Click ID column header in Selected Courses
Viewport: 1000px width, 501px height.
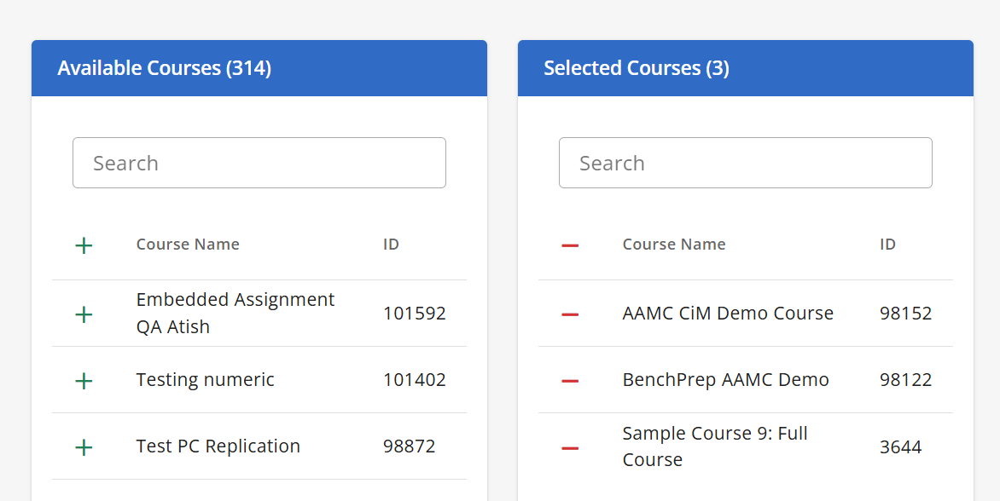887,245
